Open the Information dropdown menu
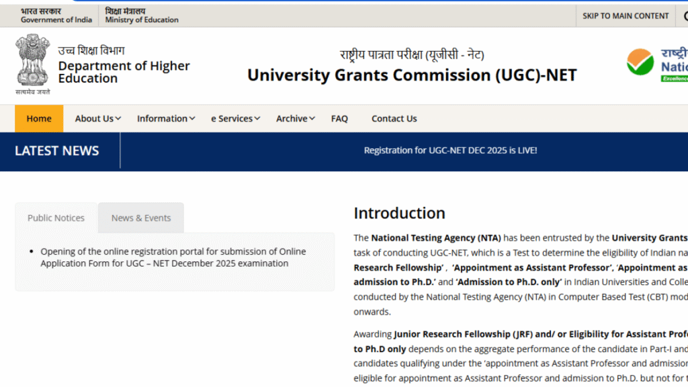This screenshot has height=387, width=688. pyautogui.click(x=165, y=118)
